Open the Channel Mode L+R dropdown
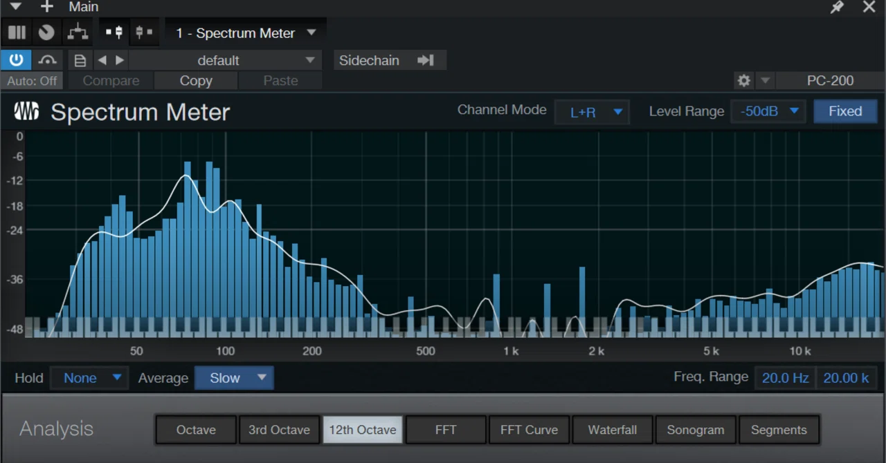 pyautogui.click(x=592, y=112)
